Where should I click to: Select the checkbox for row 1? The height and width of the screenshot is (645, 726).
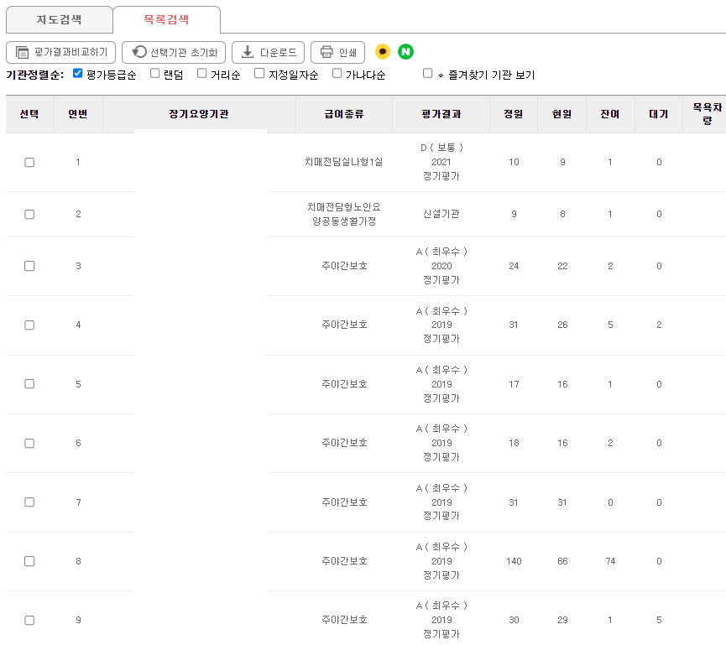(x=29, y=163)
